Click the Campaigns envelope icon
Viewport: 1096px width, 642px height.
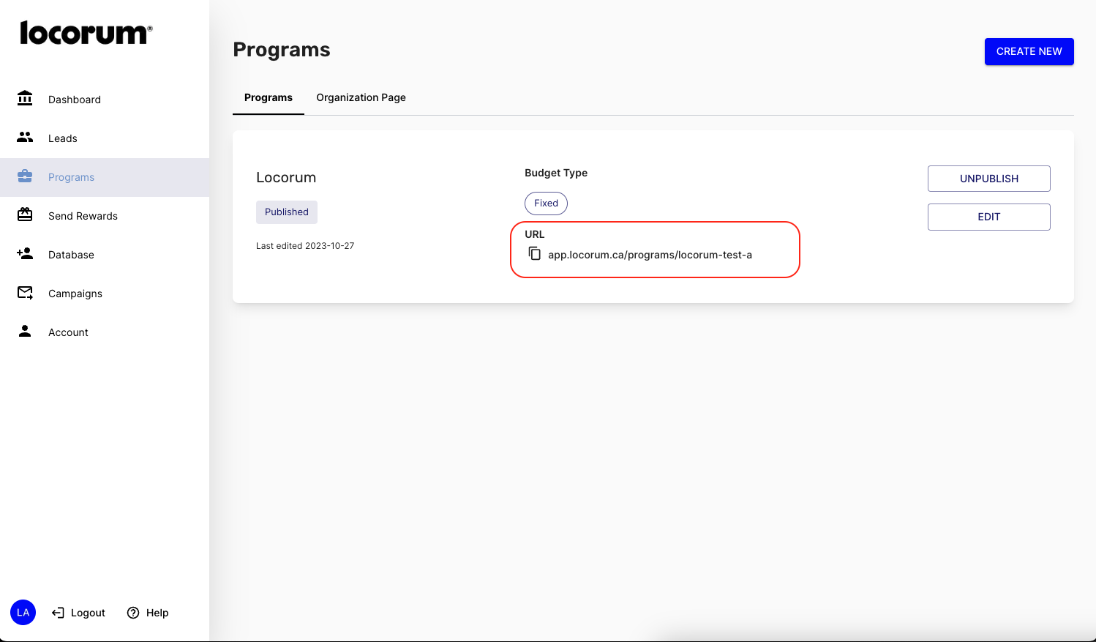25,293
